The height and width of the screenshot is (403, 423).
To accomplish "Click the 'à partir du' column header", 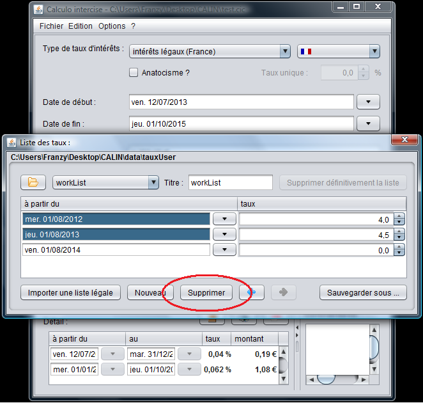I will coord(129,203).
